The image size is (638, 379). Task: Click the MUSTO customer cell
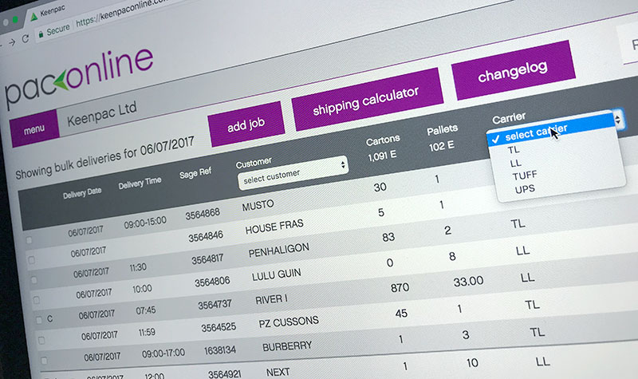[x=258, y=205]
